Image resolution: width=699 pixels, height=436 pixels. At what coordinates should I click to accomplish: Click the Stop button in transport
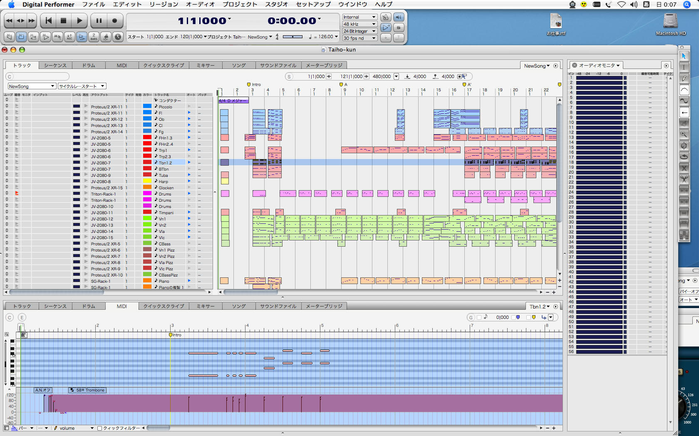pyautogui.click(x=64, y=20)
